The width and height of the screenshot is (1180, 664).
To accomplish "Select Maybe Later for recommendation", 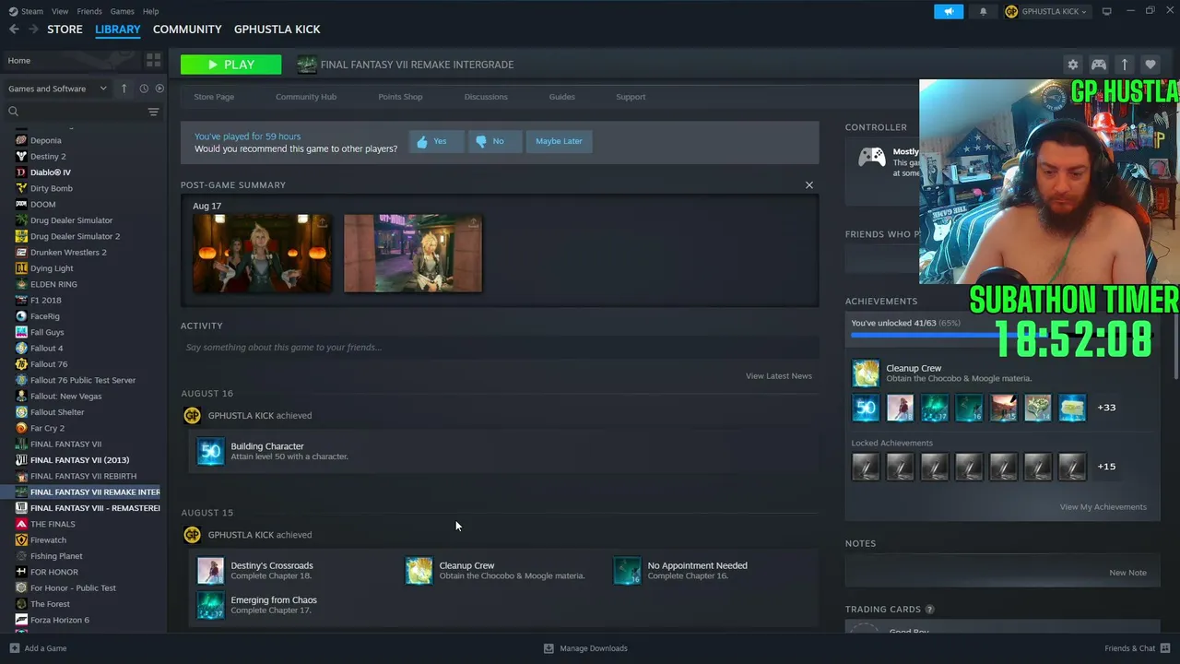I will (560, 141).
